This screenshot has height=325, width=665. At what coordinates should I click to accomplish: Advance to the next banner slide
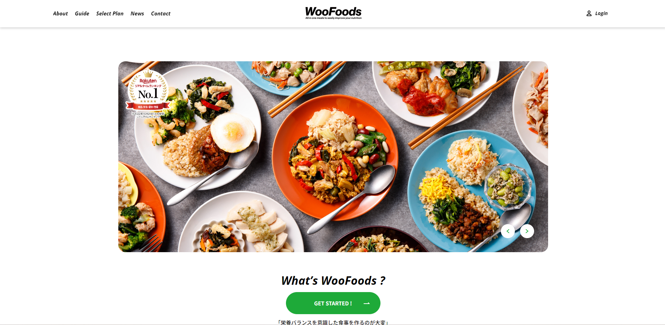click(x=527, y=231)
